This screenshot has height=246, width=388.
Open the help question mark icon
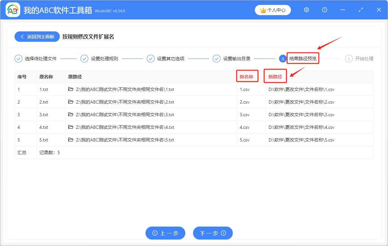click(325, 10)
